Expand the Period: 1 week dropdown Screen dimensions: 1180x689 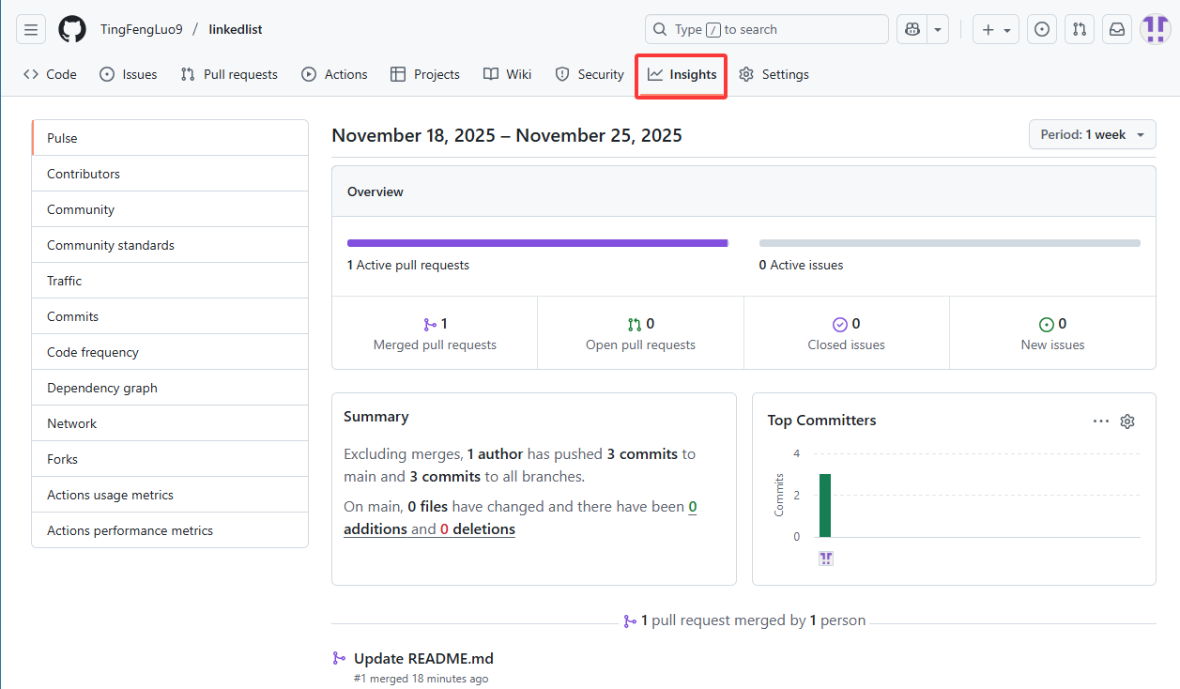click(x=1092, y=135)
